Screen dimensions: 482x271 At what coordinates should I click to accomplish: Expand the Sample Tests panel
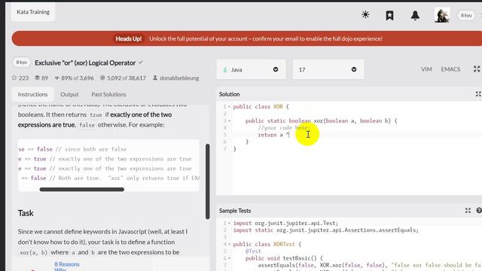[x=468, y=211]
